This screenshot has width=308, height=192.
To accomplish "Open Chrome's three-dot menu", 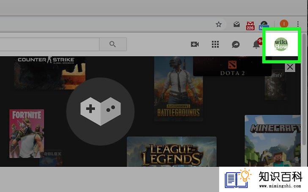I will click(x=298, y=24).
